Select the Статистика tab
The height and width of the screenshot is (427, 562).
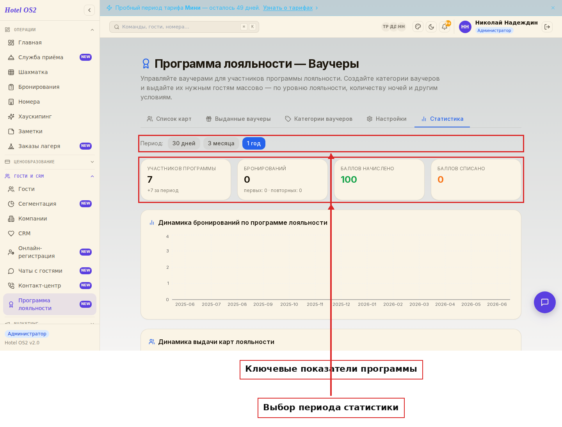coord(442,119)
